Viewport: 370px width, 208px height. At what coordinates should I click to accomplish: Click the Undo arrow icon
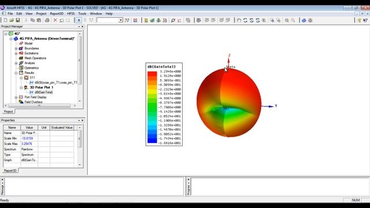(x=62, y=20)
